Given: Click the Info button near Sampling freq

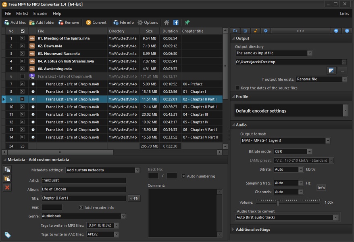Looking at the screenshot, I should coord(321,188).
